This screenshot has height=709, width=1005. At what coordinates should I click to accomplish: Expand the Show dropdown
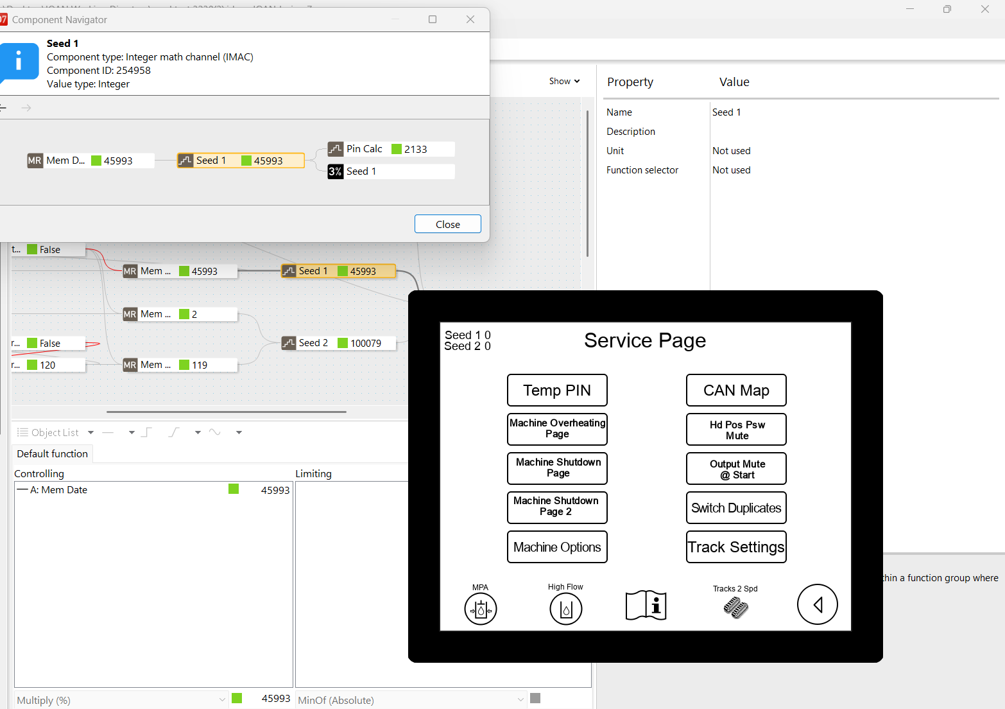[564, 81]
